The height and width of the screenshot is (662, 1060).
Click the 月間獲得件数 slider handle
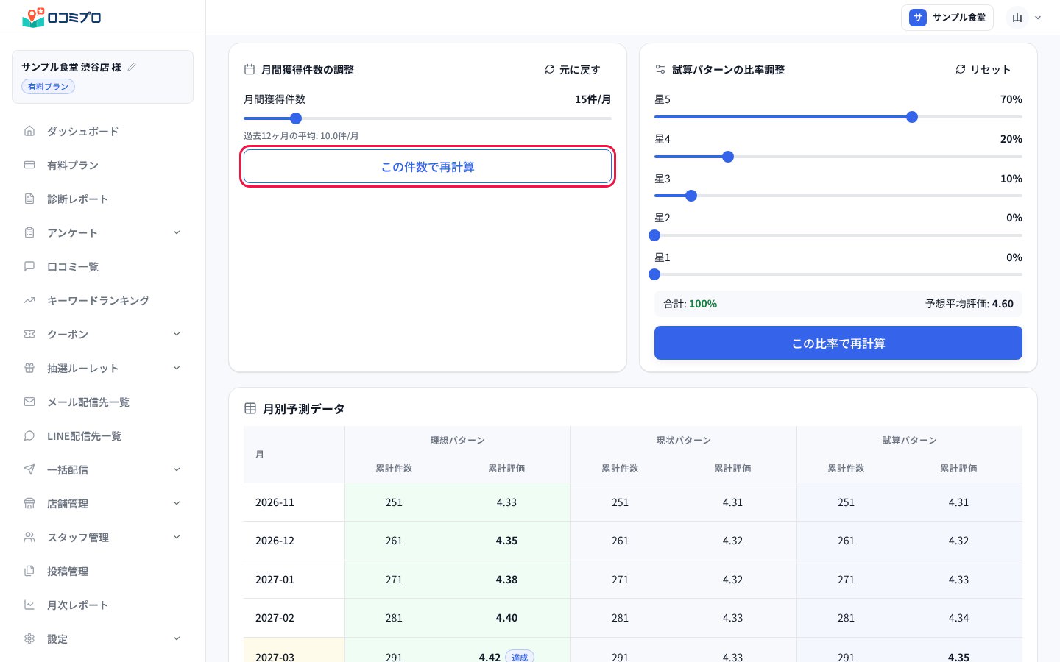click(296, 118)
